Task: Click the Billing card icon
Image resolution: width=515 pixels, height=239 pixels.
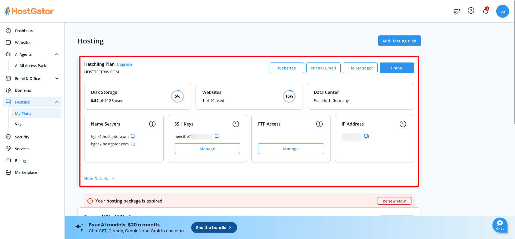Action: point(8,160)
